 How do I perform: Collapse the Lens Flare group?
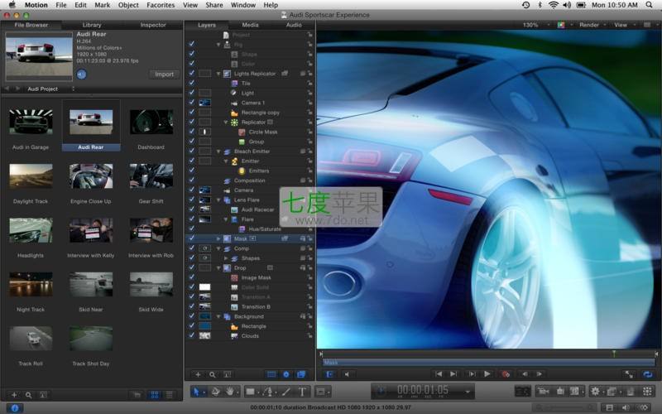click(x=218, y=200)
